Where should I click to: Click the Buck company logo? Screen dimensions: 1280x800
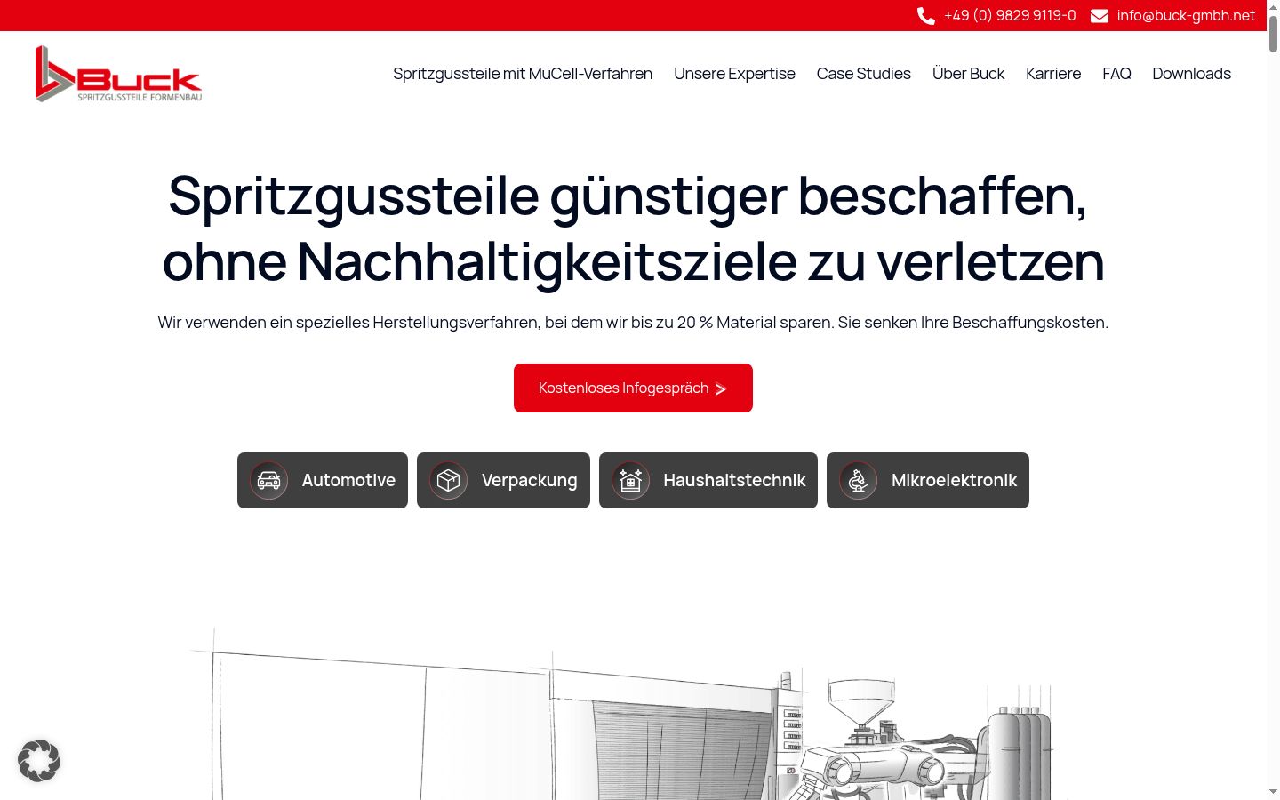point(118,74)
